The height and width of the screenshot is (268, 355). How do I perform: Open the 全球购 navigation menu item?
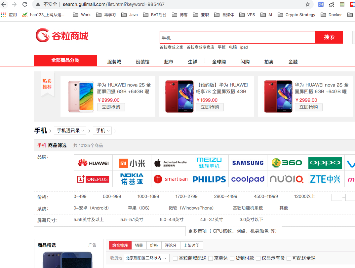[219, 62]
